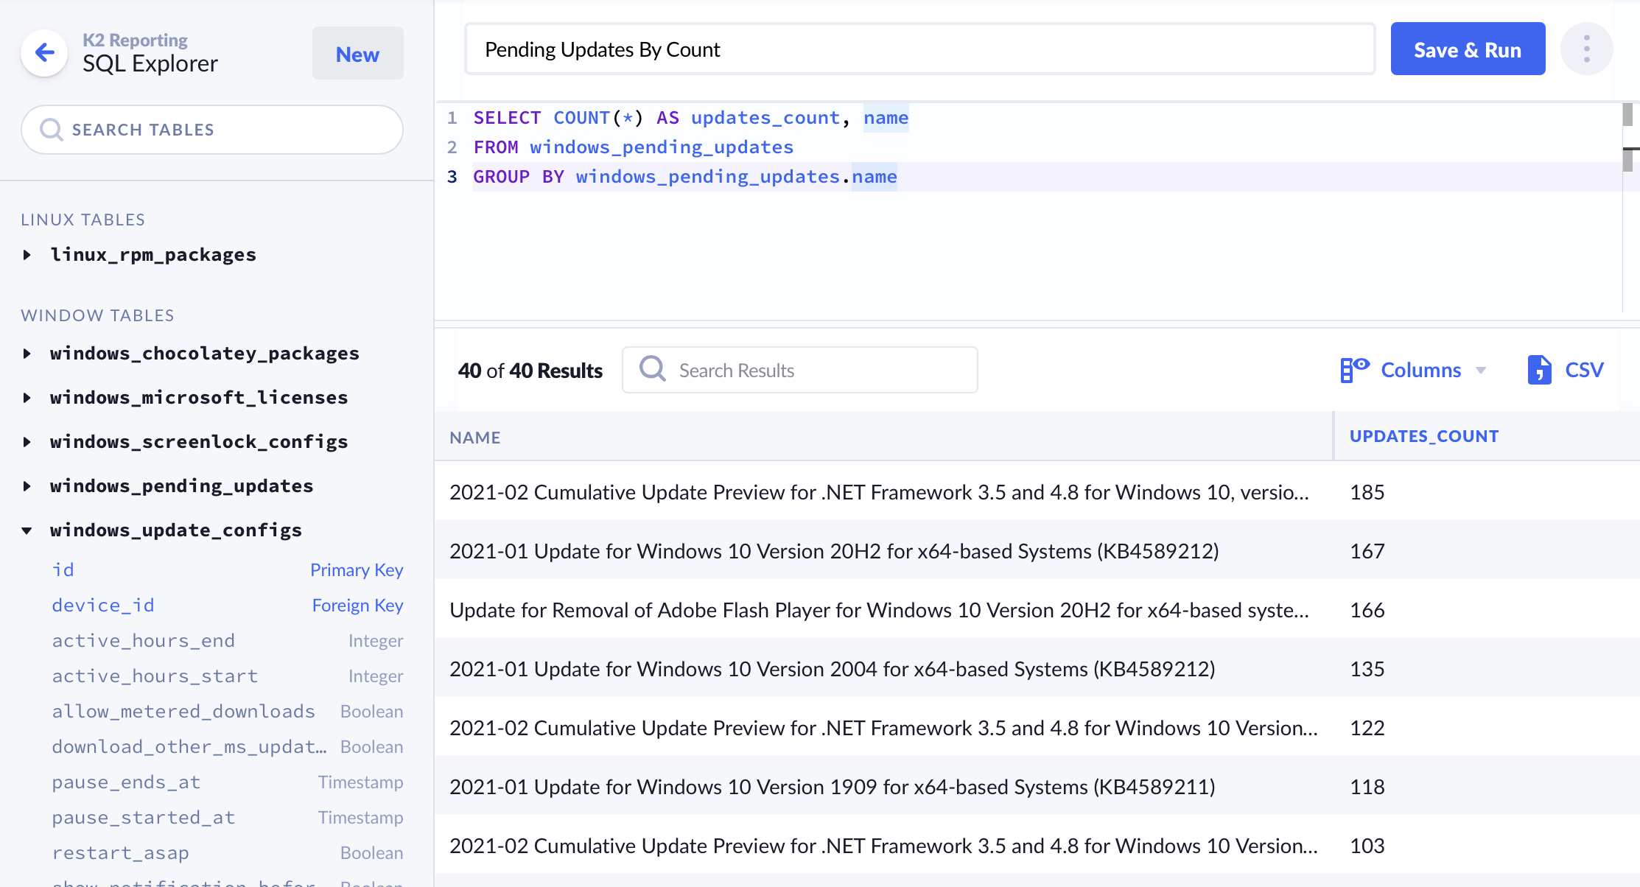
Task: Click the CSV export file icon
Action: tap(1539, 369)
